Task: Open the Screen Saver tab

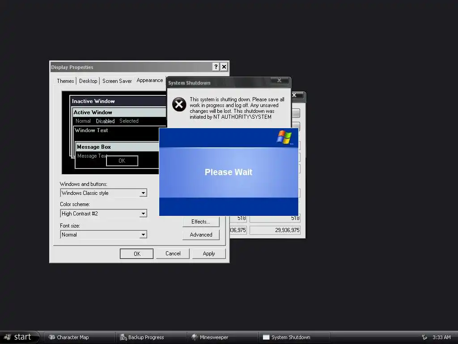Action: click(117, 81)
